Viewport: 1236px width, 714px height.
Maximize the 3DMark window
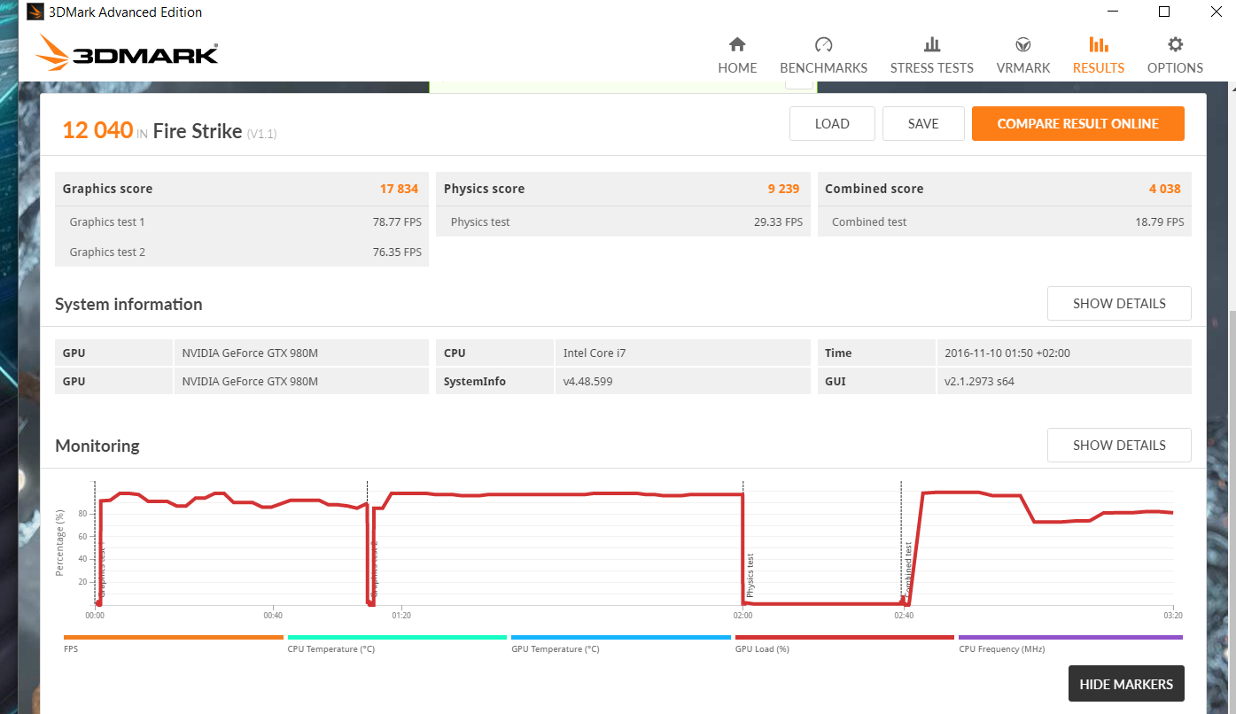pos(1164,12)
